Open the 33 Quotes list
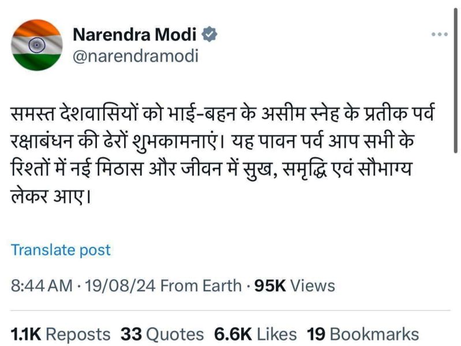This screenshot has height=346, width=461. (162, 334)
